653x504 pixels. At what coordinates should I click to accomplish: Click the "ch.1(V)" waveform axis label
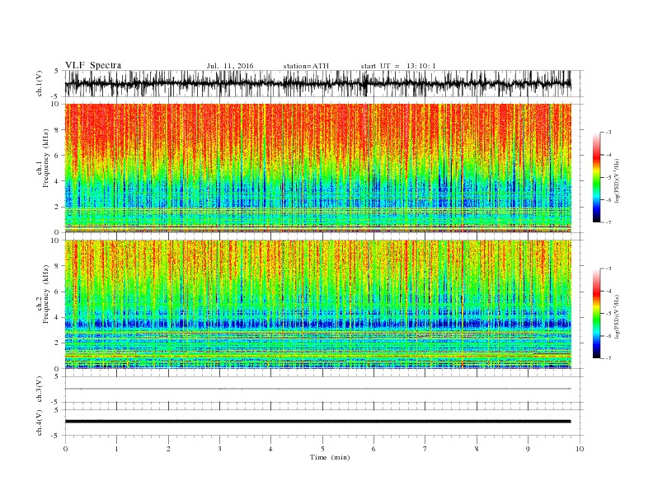pos(40,83)
